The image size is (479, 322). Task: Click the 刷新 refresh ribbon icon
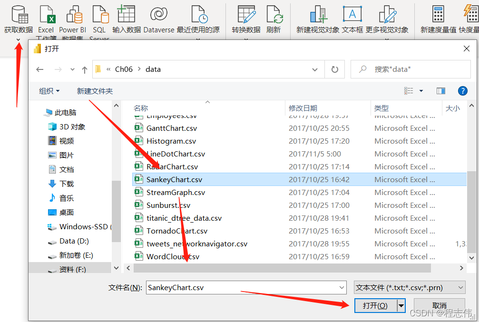click(x=274, y=14)
